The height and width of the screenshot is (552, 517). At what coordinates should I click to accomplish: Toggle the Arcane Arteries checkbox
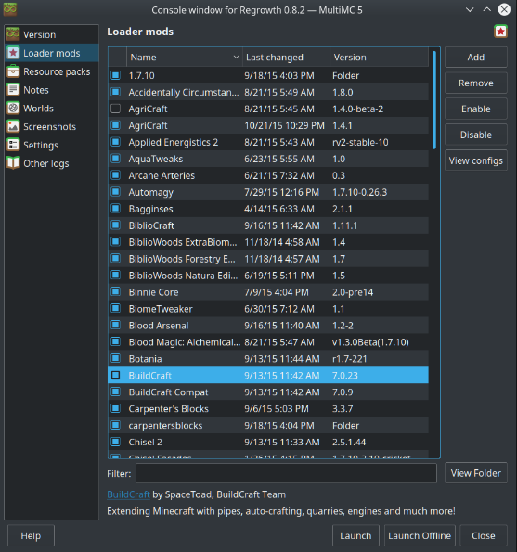[115, 175]
